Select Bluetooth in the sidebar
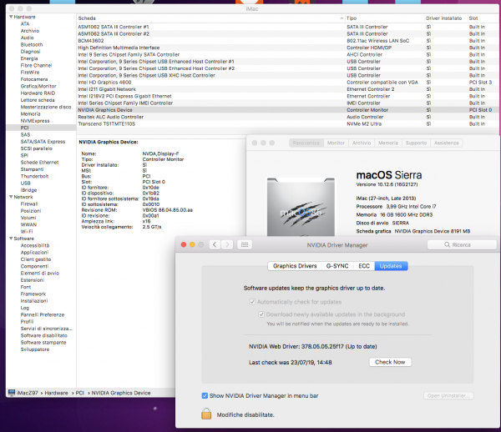This screenshot has width=501, height=432. click(32, 45)
